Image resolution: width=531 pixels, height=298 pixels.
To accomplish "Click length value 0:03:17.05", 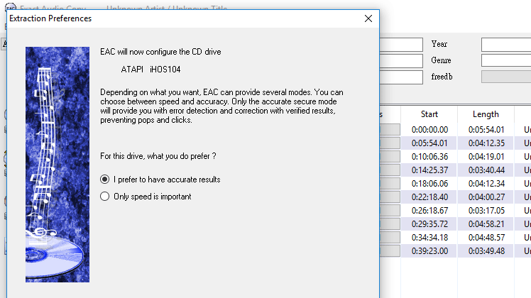I will 486,211.
